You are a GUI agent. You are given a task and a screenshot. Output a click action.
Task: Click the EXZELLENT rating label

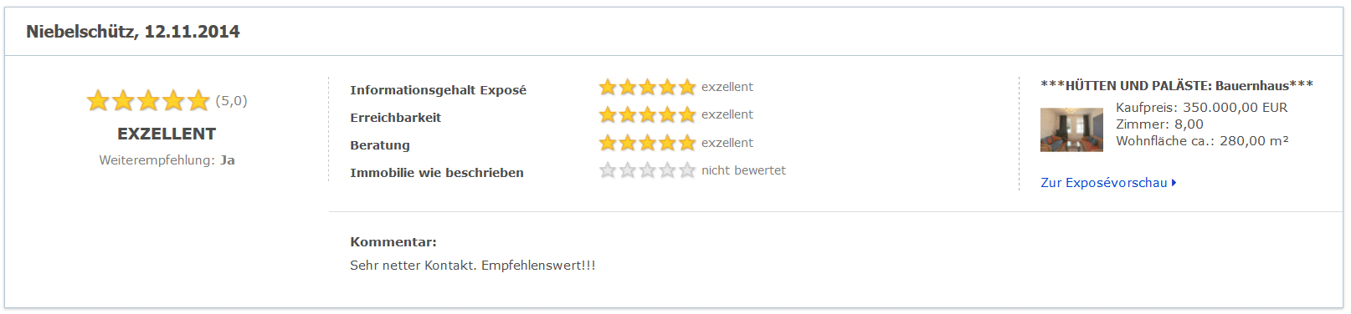tap(167, 134)
